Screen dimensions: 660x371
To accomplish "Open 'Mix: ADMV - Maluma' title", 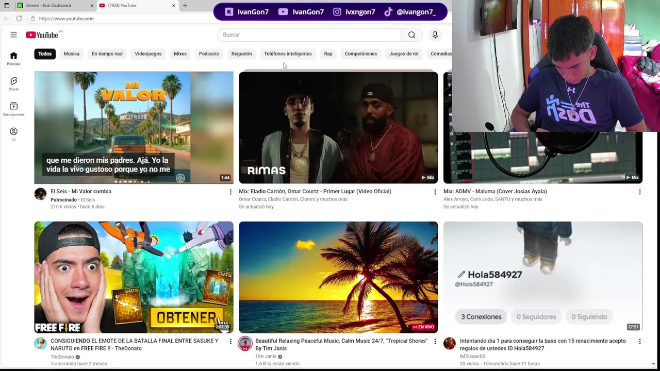I will (495, 191).
